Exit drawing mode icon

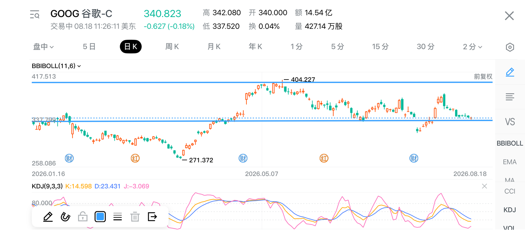152,217
